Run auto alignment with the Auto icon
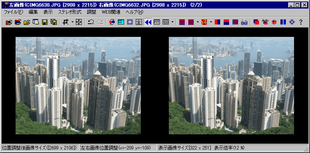310x153 pixels. click(x=265, y=22)
